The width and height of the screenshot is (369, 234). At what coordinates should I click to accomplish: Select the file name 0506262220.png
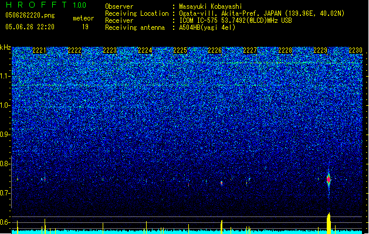tap(30, 15)
